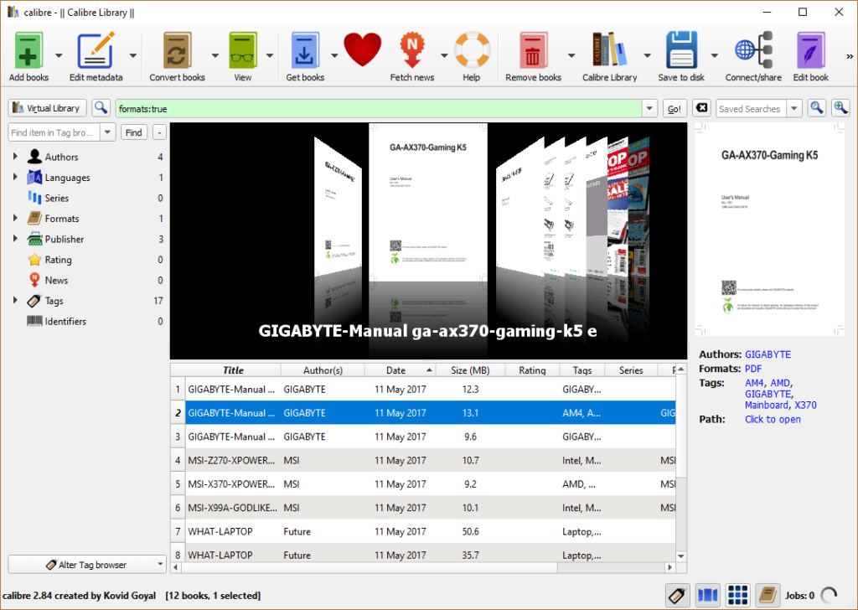Screen dimensions: 858x610
Task: Click the Virtual Library button
Action: click(47, 108)
